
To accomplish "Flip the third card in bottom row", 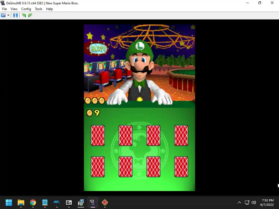I will (153, 167).
